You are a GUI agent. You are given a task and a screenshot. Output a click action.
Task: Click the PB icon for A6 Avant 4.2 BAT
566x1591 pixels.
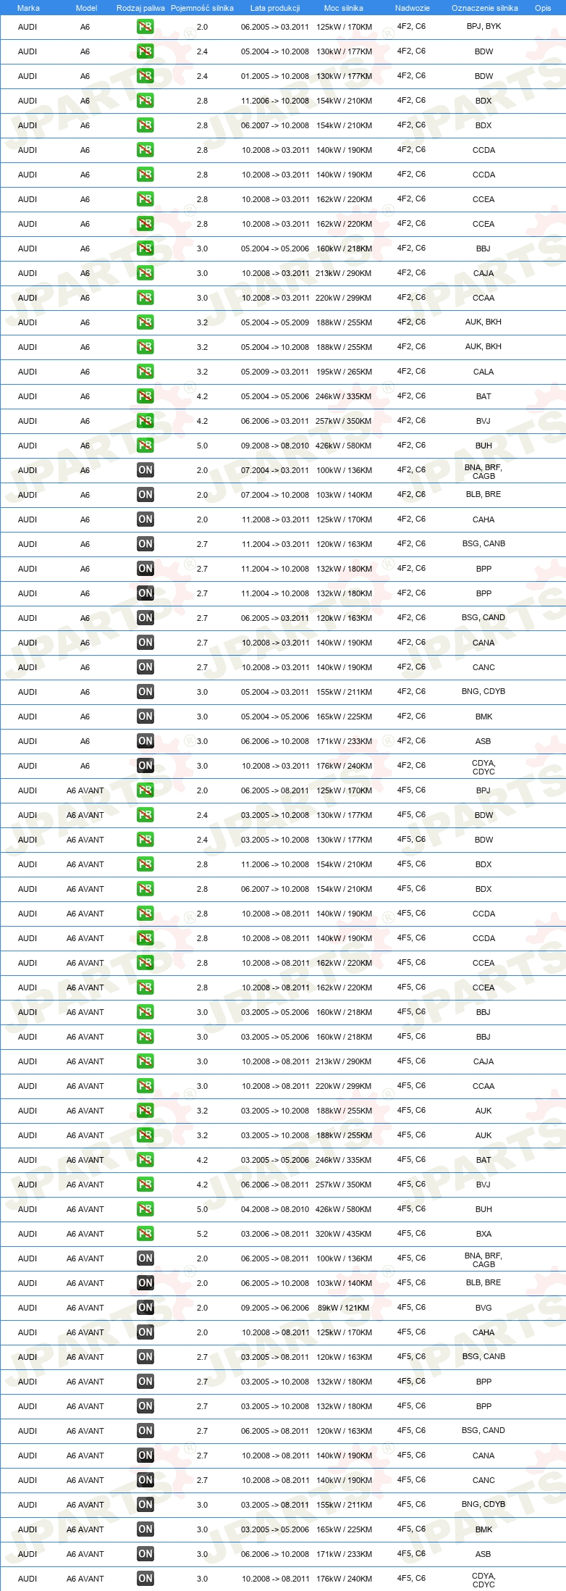coord(145,1160)
